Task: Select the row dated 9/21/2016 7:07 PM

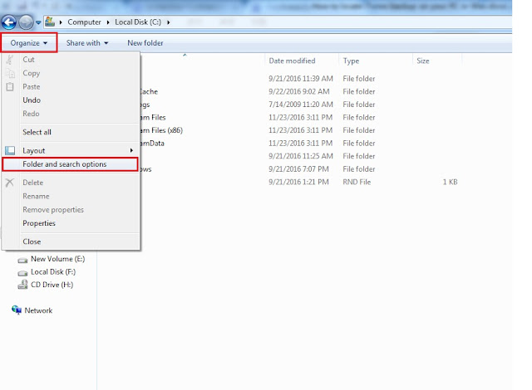Action: click(300, 169)
